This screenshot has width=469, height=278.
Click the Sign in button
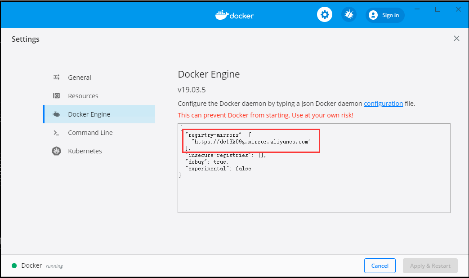click(385, 15)
